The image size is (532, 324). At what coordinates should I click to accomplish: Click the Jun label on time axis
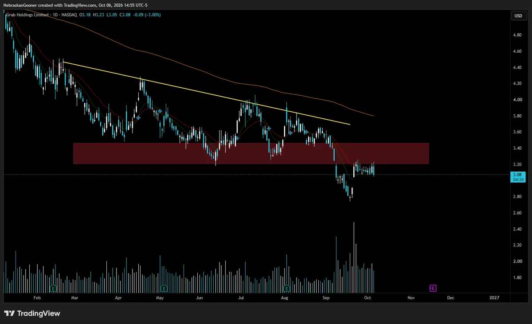[x=199, y=298]
